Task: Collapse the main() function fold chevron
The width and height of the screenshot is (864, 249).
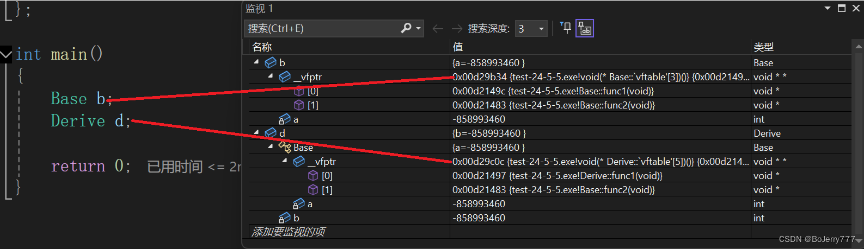Action: (6, 54)
